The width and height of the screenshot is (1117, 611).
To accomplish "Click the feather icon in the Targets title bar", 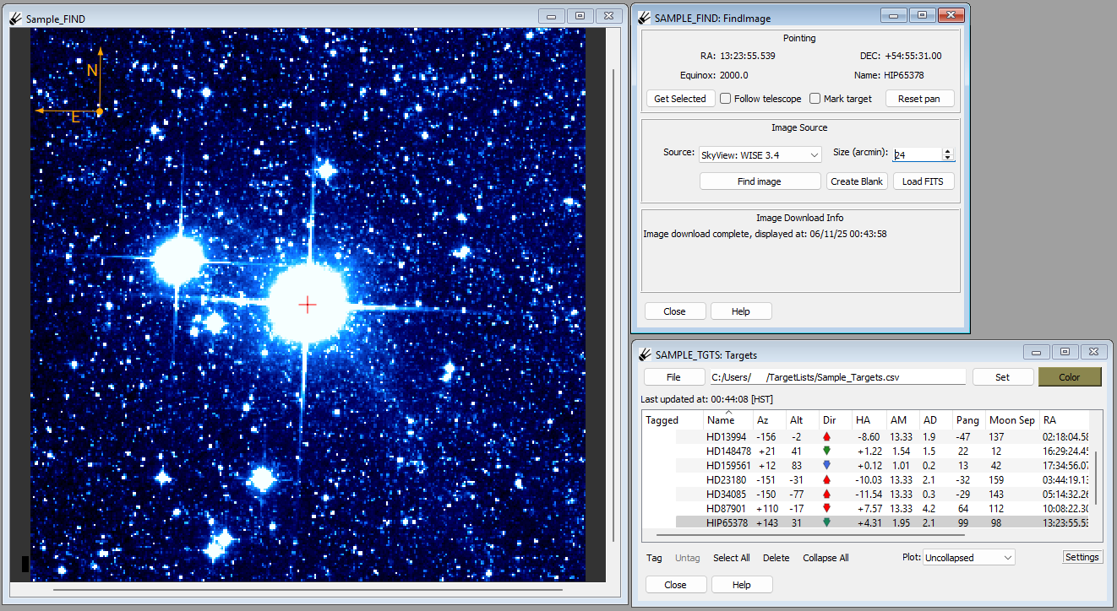I will pyautogui.click(x=644, y=354).
